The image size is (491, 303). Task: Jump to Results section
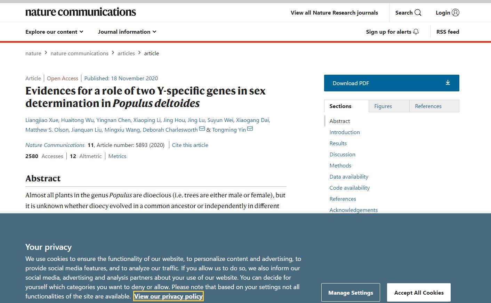coord(338,143)
